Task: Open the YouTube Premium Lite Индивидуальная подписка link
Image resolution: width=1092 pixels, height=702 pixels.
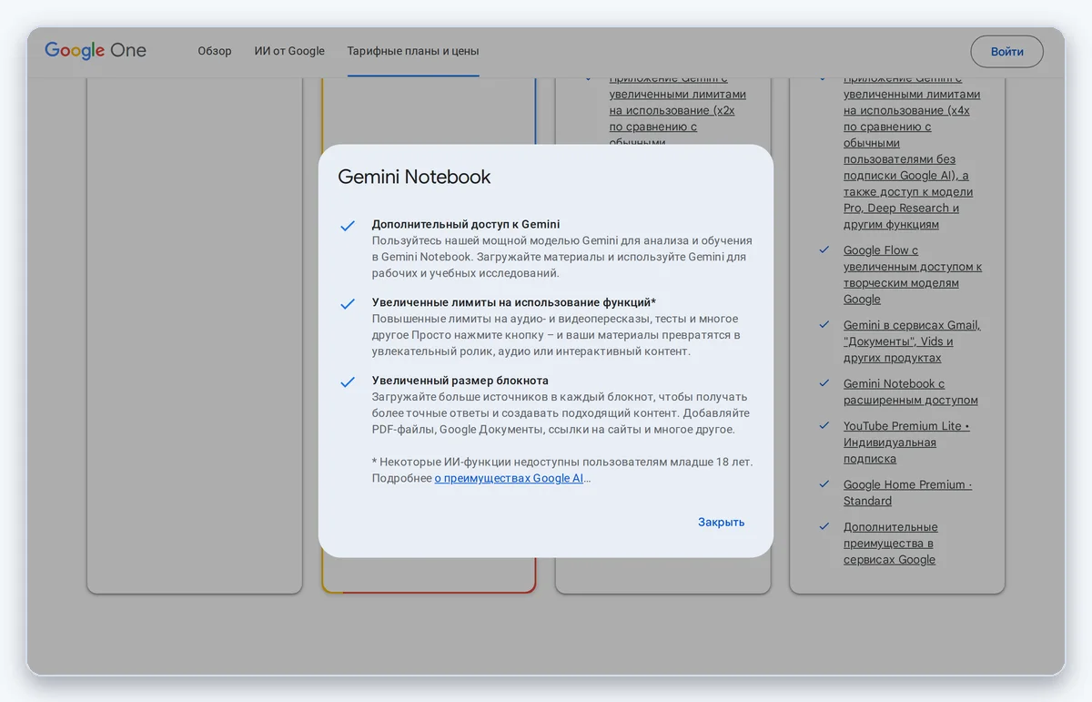Action: (x=906, y=443)
